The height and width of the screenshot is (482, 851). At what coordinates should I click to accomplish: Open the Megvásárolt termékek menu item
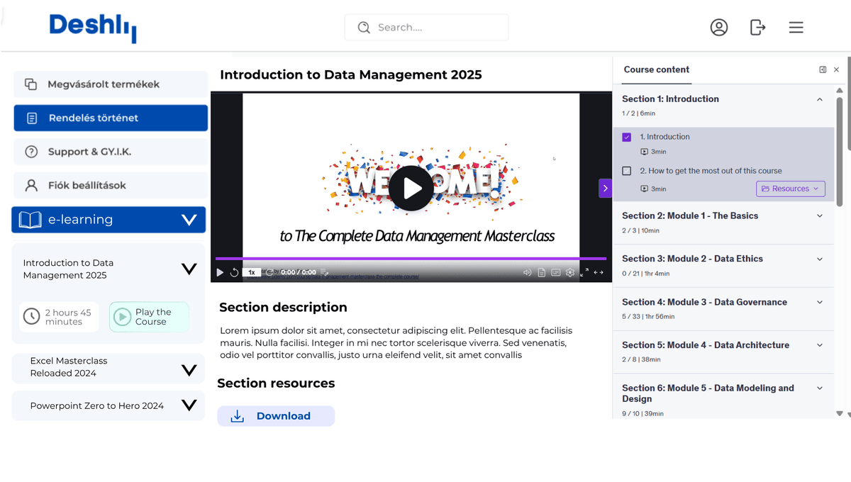[111, 84]
